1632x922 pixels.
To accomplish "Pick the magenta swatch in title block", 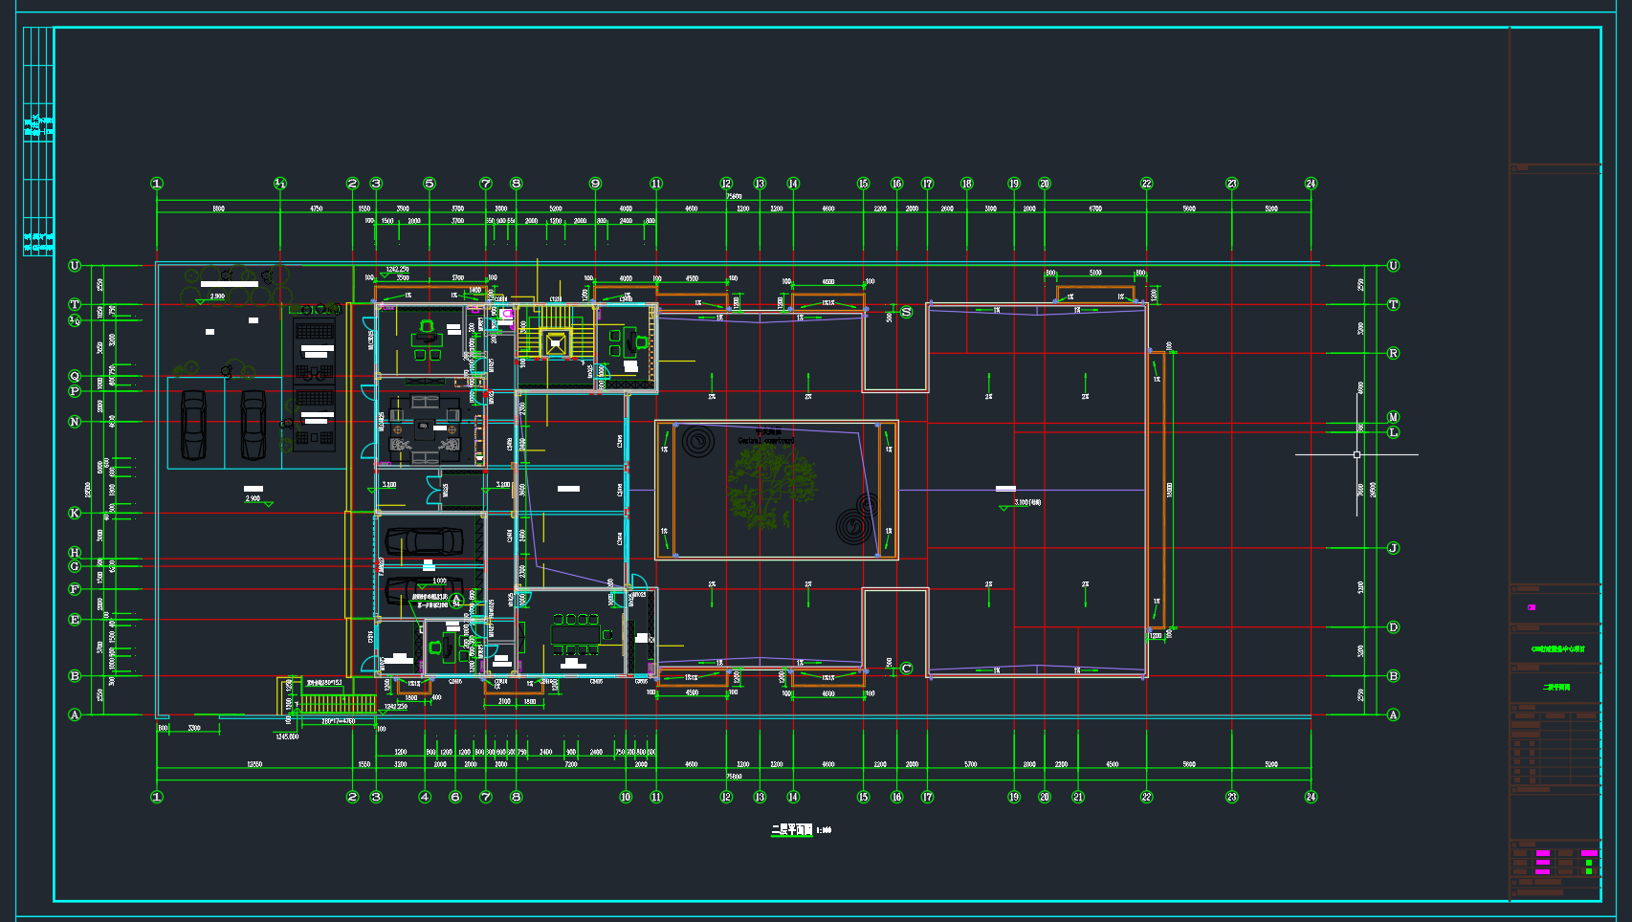I will 1532,607.
